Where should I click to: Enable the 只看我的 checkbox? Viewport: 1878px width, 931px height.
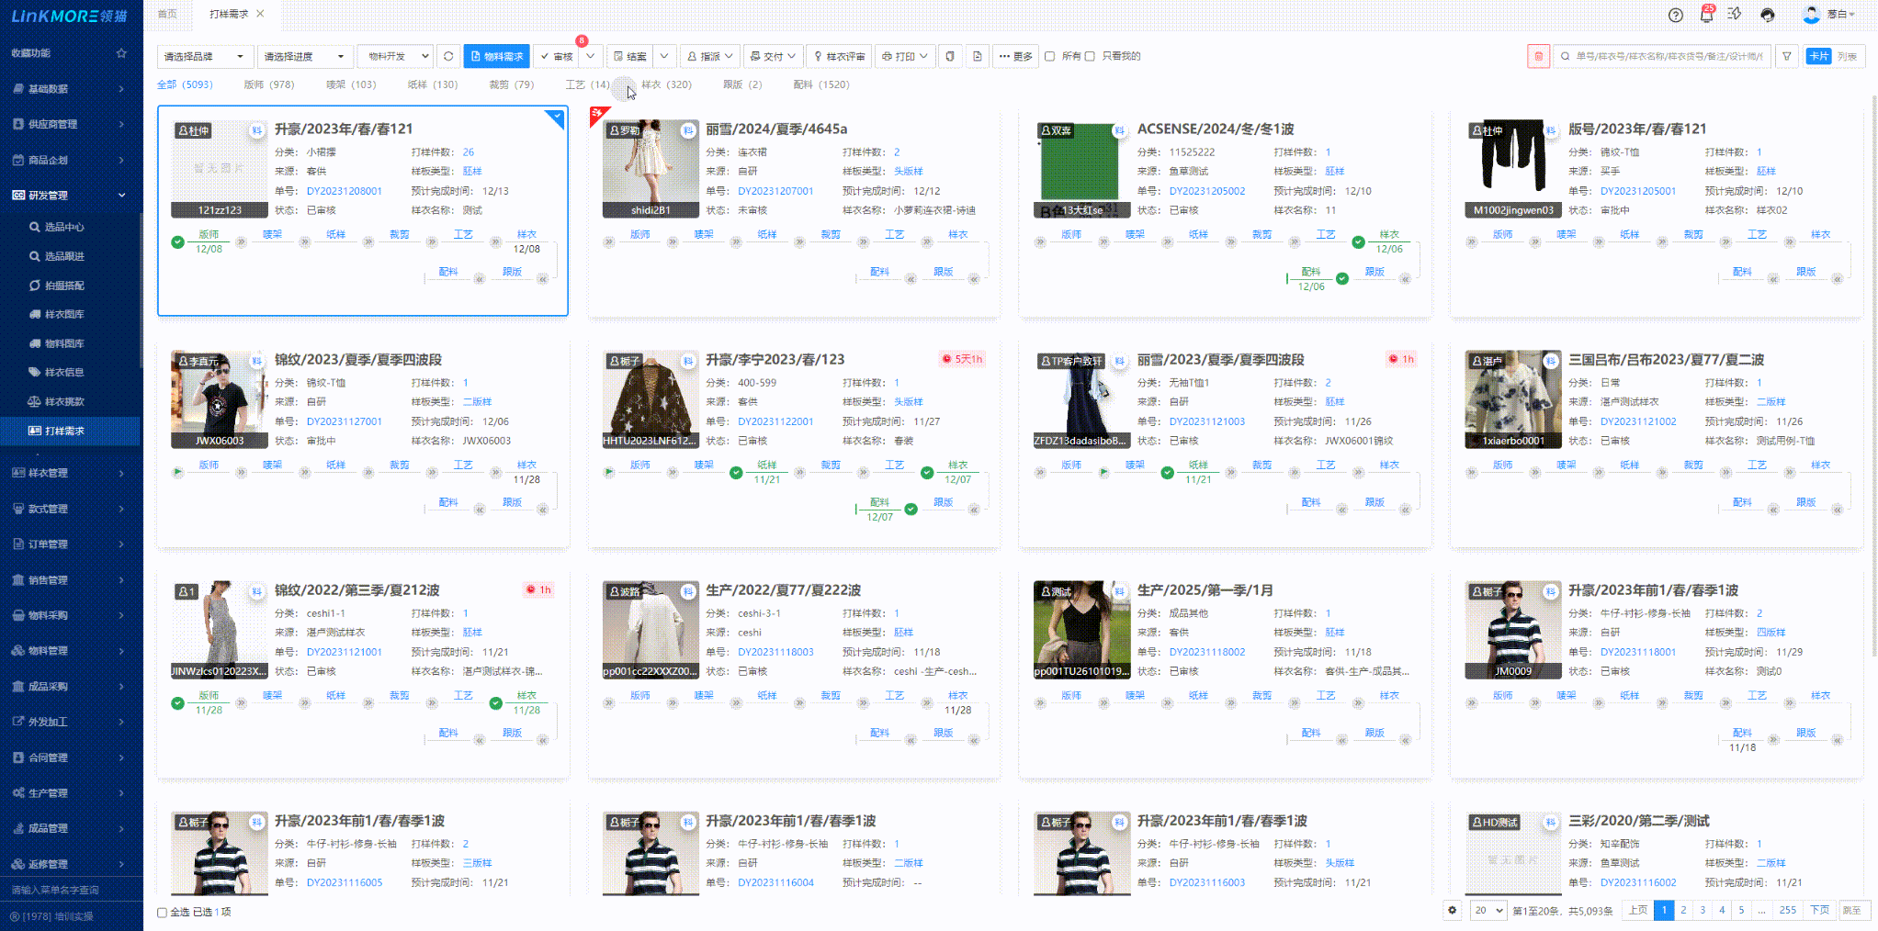(1091, 56)
